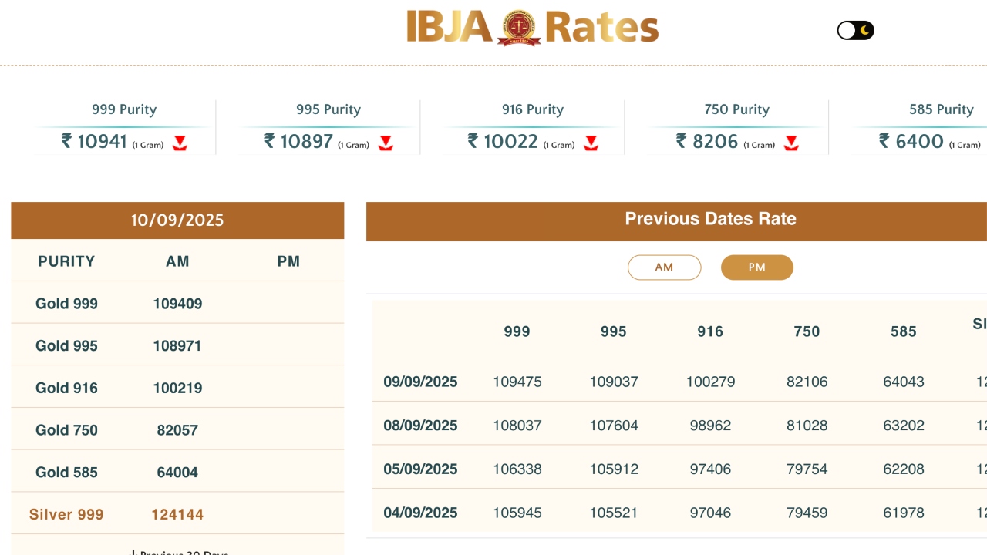
Task: Click red down arrow beside 999 Purity rate
Action: (x=180, y=143)
